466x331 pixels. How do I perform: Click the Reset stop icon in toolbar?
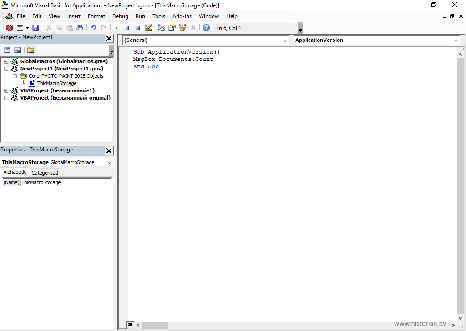click(137, 28)
